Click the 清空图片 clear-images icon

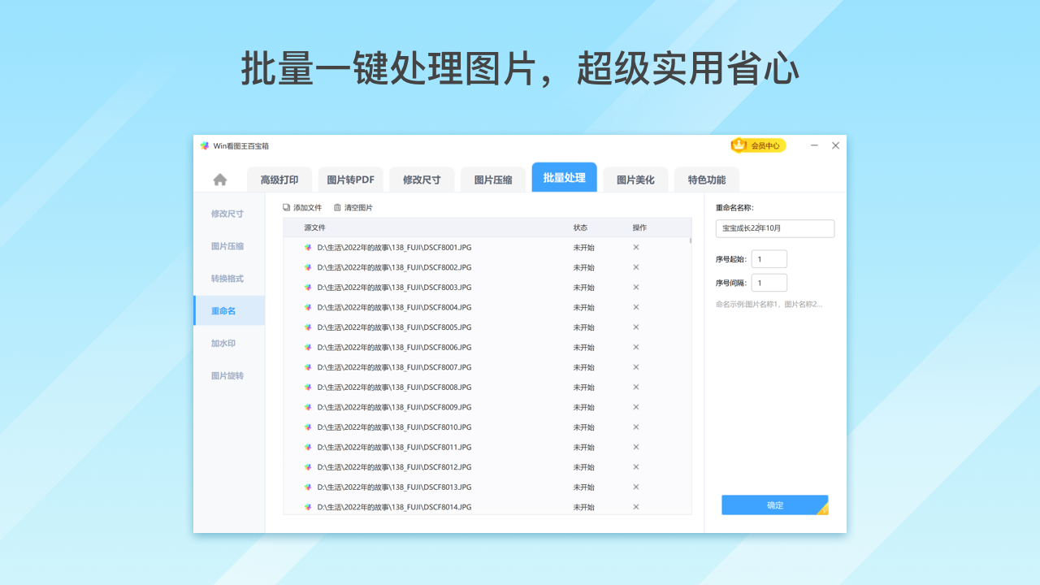pos(337,207)
